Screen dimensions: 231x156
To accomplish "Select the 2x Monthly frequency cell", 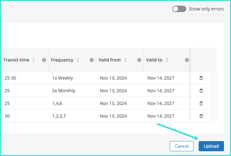I will coord(64,91).
